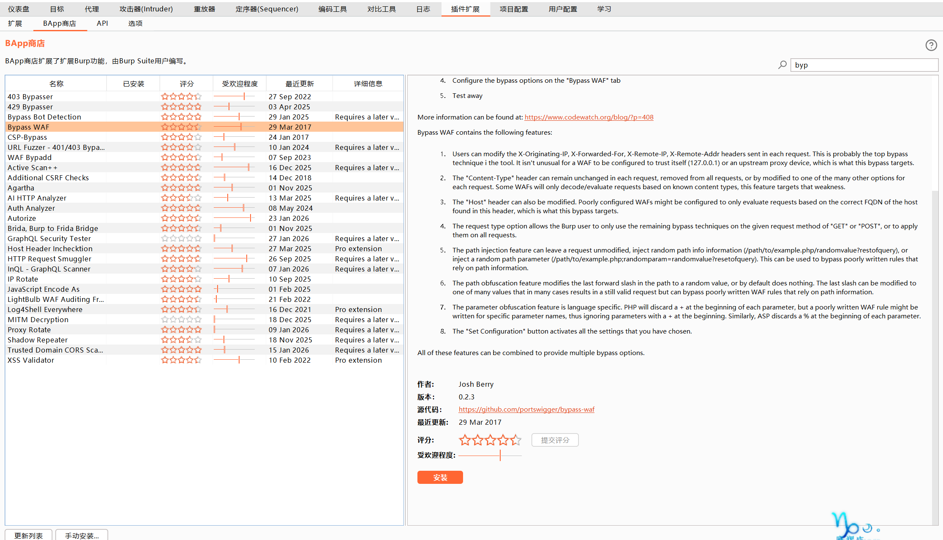Image resolution: width=943 pixels, height=540 pixels.
Task: Sort by the 受欢迎程度 column header
Action: coord(240,84)
